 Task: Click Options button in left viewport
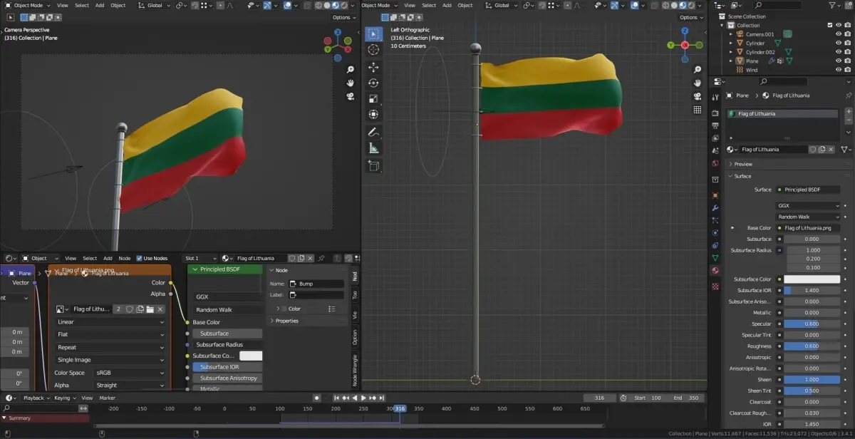[344, 17]
